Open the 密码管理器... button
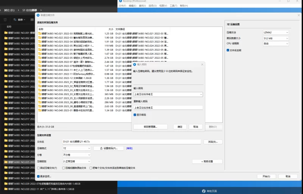This screenshot has height=194, width=303. click(x=150, y=127)
